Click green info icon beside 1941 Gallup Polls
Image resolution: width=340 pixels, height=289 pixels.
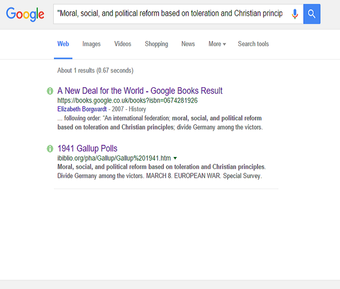click(50, 149)
